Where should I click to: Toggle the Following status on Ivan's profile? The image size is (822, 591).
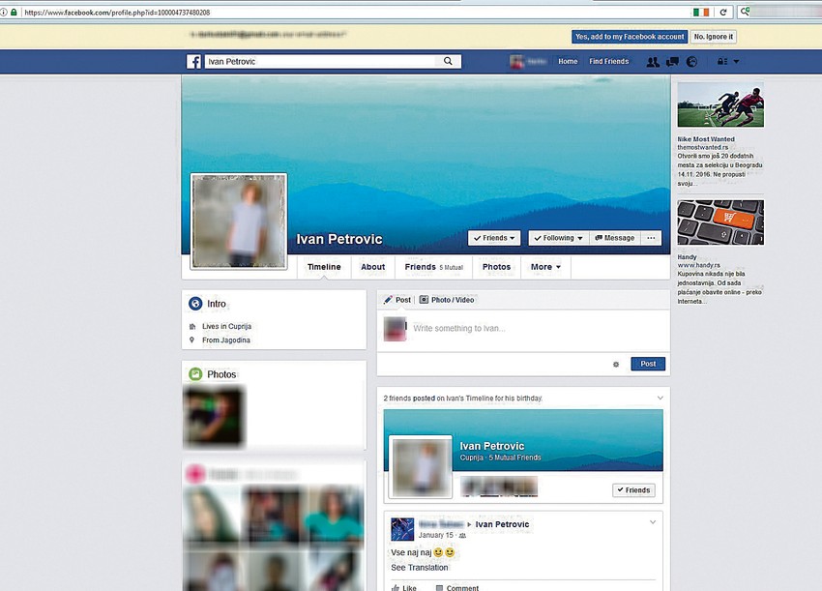(558, 237)
